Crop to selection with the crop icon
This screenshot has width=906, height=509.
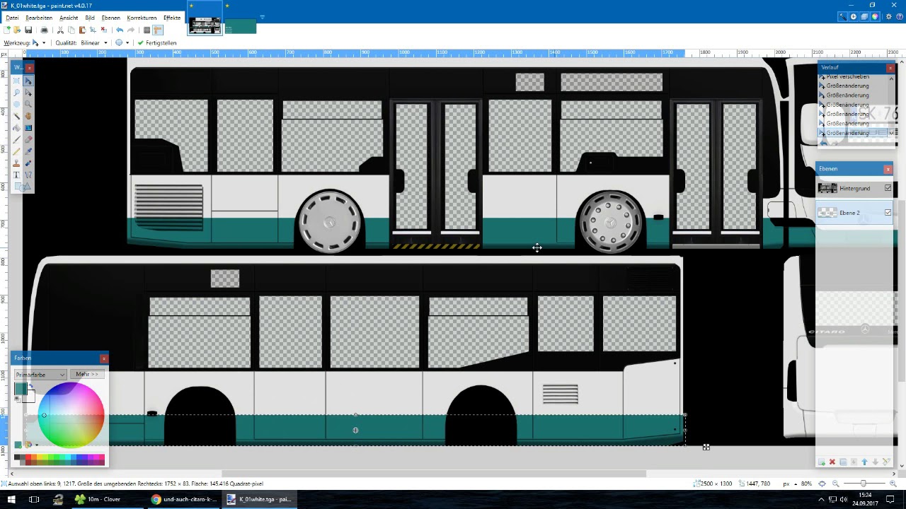[x=93, y=30]
